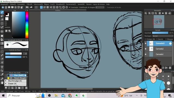The image size is (174, 98).
Task: Select the Pencil (Rough) brush
Action: pyautogui.click(x=17, y=78)
